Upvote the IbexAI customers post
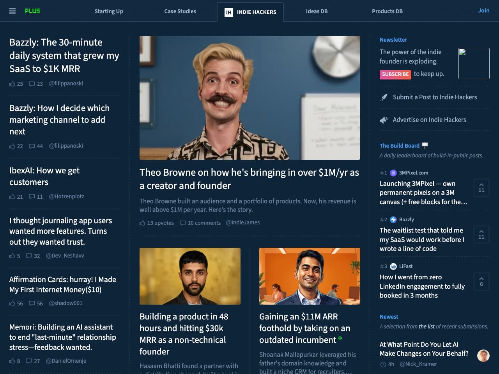 click(12, 197)
